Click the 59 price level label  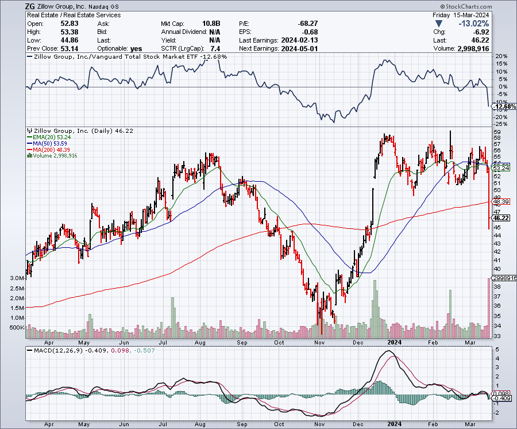pyautogui.click(x=497, y=132)
